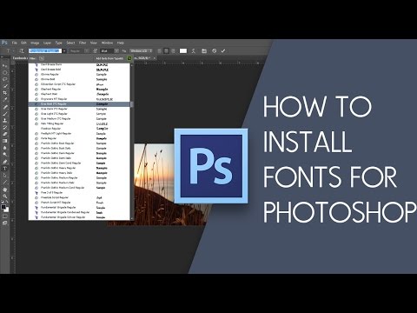Reset default foreground and background colors
Screen dimensions: 417x313
click(3, 202)
